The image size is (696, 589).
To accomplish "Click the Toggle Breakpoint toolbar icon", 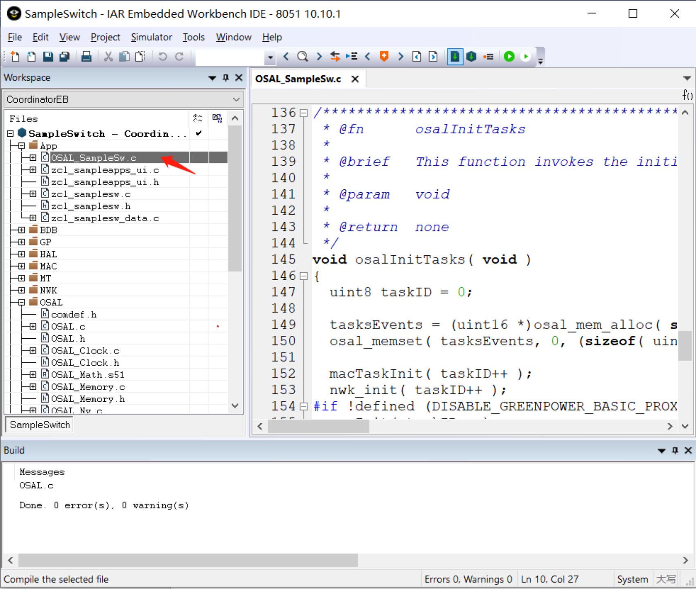I will coord(488,56).
